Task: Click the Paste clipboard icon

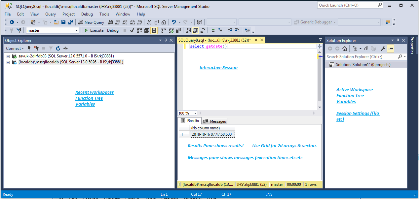Action: pos(164,22)
